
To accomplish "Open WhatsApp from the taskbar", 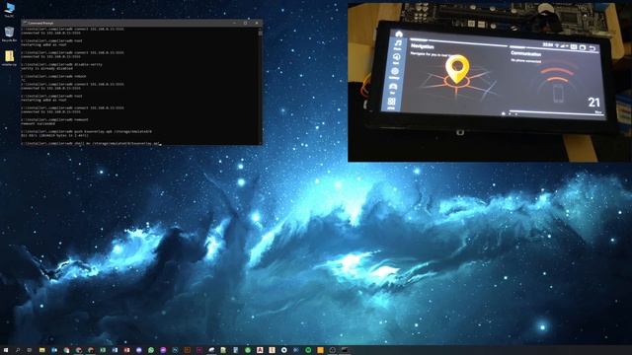I will [151, 350].
